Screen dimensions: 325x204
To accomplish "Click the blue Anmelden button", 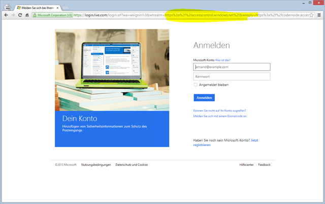I will coord(204,97).
